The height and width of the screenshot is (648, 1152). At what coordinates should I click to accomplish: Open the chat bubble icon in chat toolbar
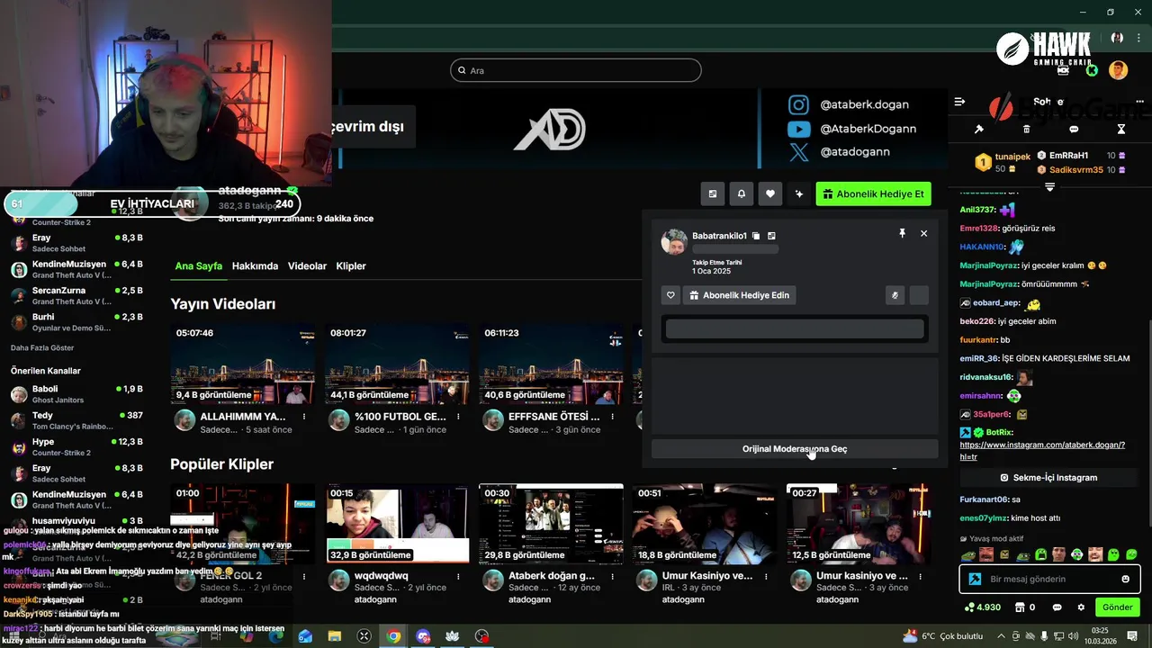[1074, 130]
